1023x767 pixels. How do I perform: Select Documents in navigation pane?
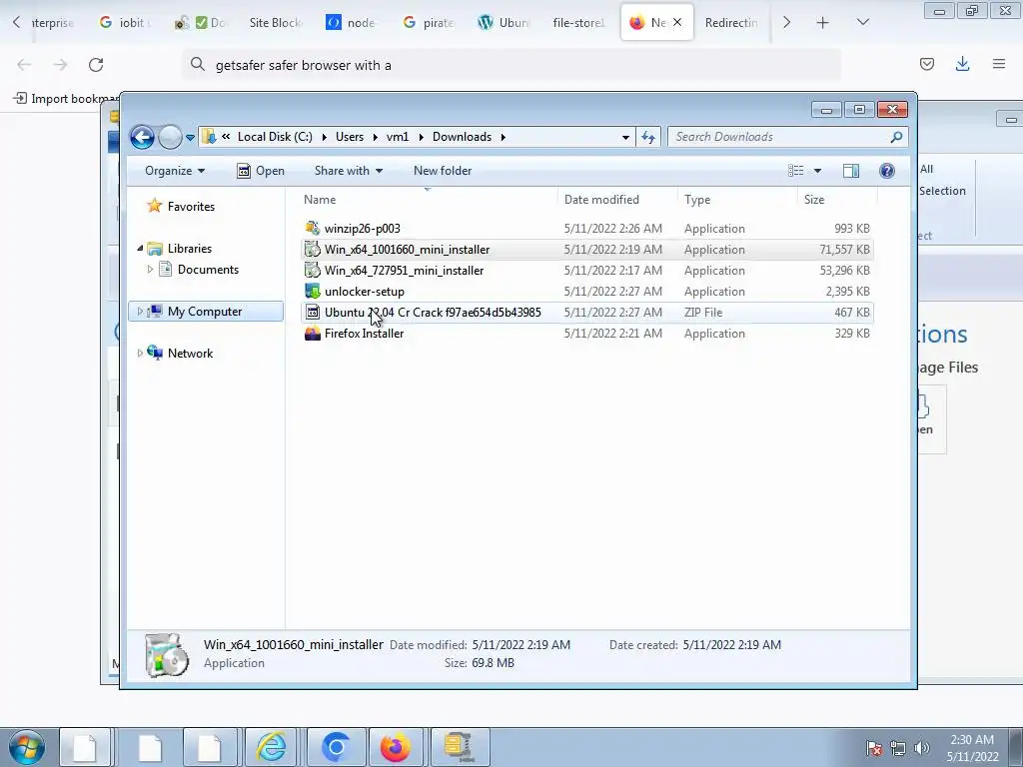(x=208, y=270)
